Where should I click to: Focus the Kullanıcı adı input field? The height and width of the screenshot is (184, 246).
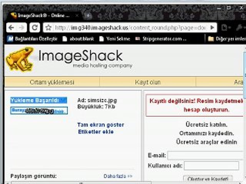pos(211,166)
